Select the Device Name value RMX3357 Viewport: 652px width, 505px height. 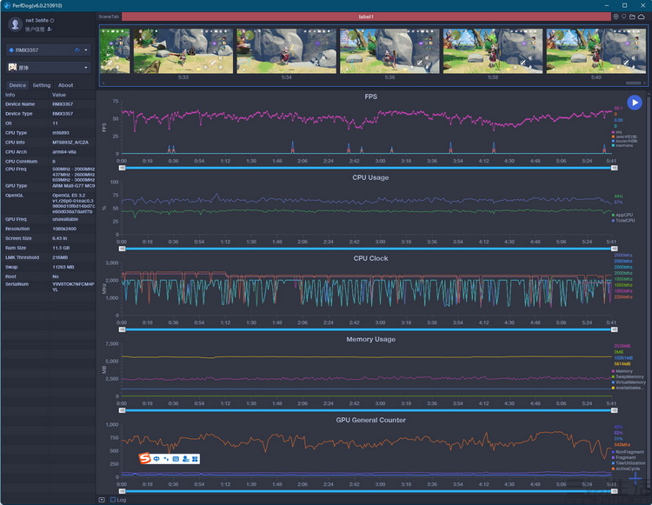[x=63, y=104]
